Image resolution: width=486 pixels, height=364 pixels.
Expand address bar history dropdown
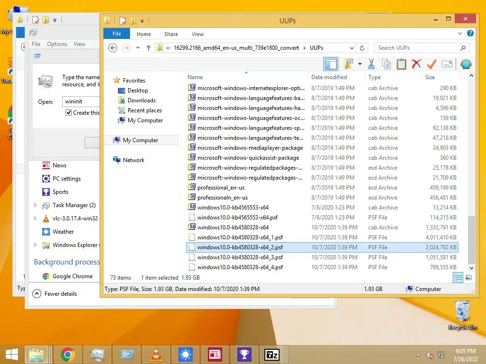352,48
